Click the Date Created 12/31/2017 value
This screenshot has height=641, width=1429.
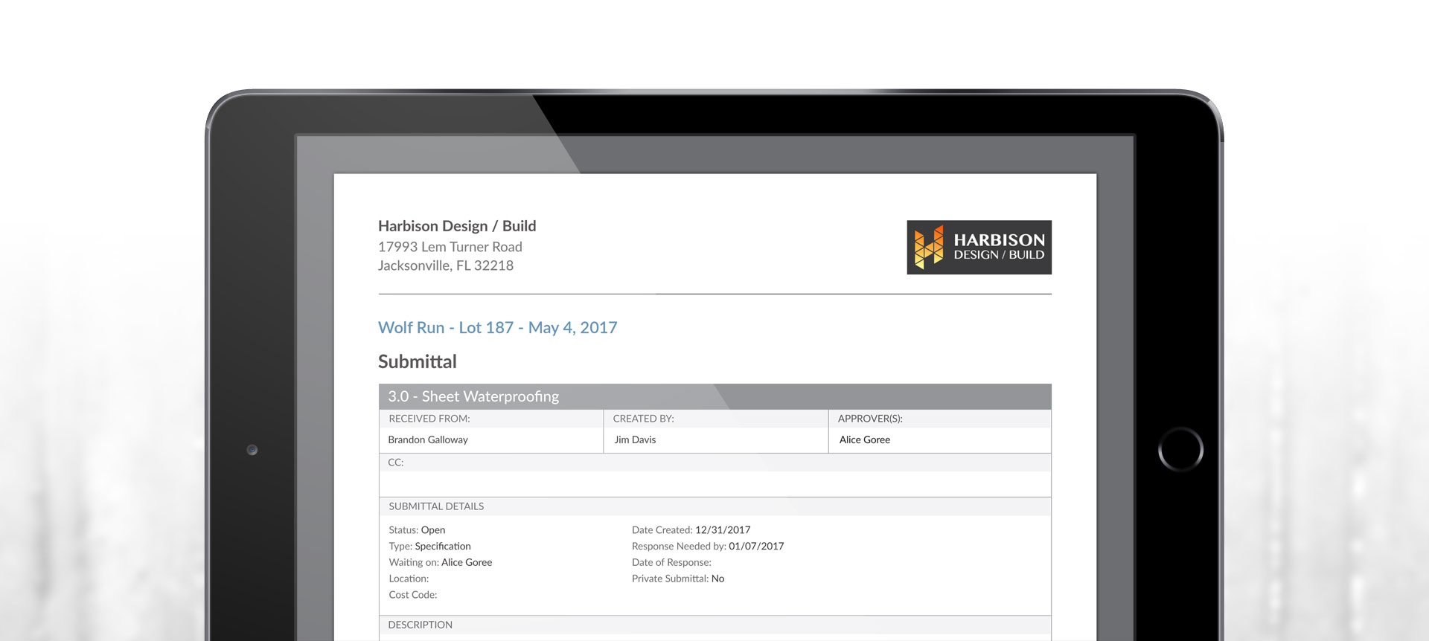(691, 530)
